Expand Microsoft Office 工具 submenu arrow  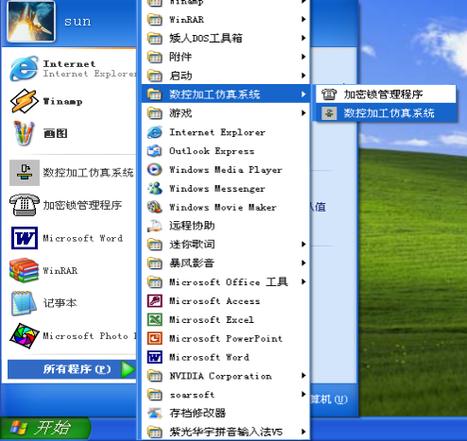(x=303, y=281)
